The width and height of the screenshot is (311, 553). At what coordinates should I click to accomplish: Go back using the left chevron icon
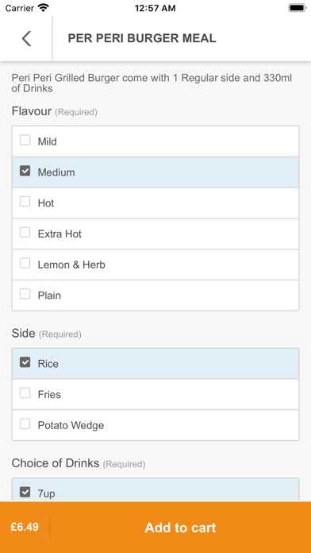tap(26, 38)
